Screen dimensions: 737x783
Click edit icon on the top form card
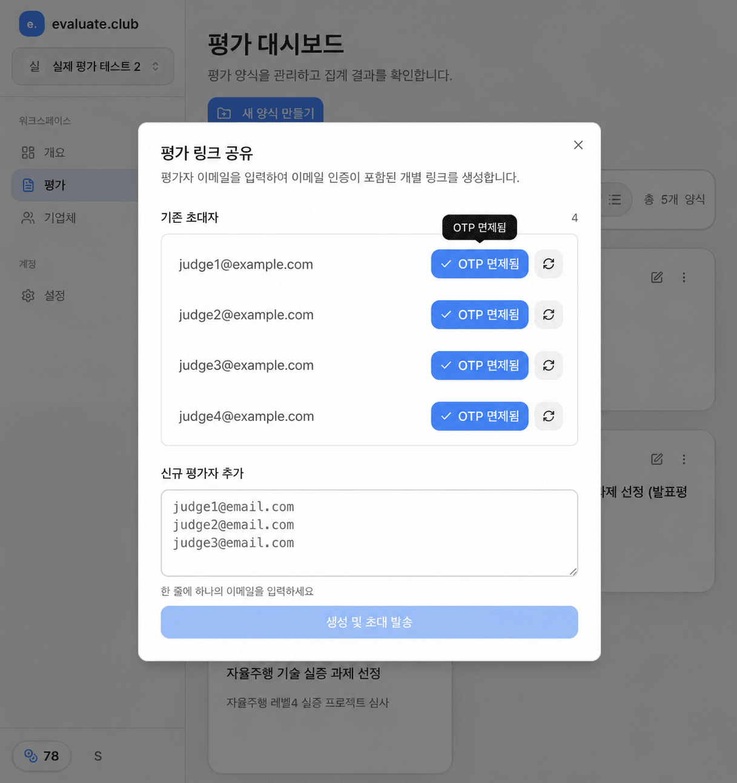click(x=657, y=277)
